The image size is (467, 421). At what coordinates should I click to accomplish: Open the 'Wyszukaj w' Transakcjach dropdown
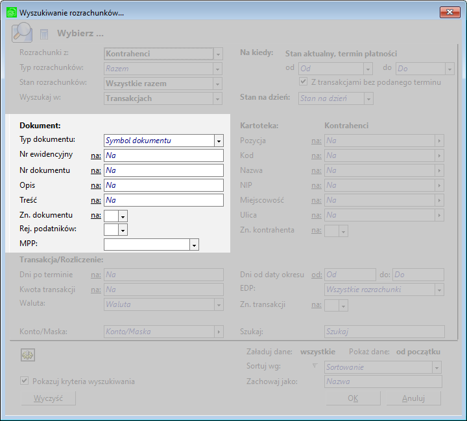[218, 98]
